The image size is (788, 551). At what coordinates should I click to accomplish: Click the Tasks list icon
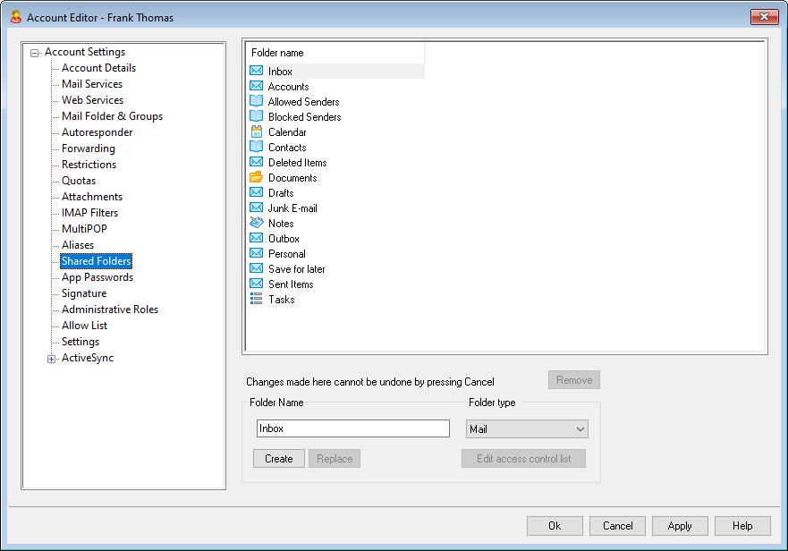pyautogui.click(x=257, y=300)
